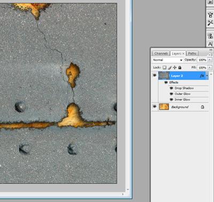Viewport: 214px width, 202px height.
Task: Click the fx icon on Layer 2
Action: 202,76
